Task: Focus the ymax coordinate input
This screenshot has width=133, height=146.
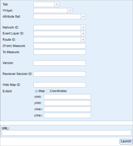Action: click(x=67, y=115)
